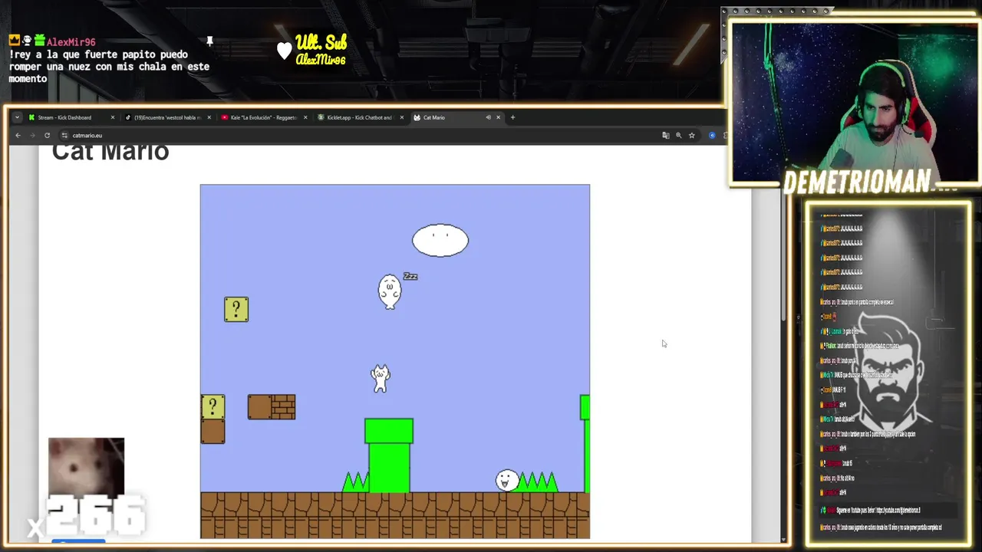Click the brick block in game

click(283, 406)
